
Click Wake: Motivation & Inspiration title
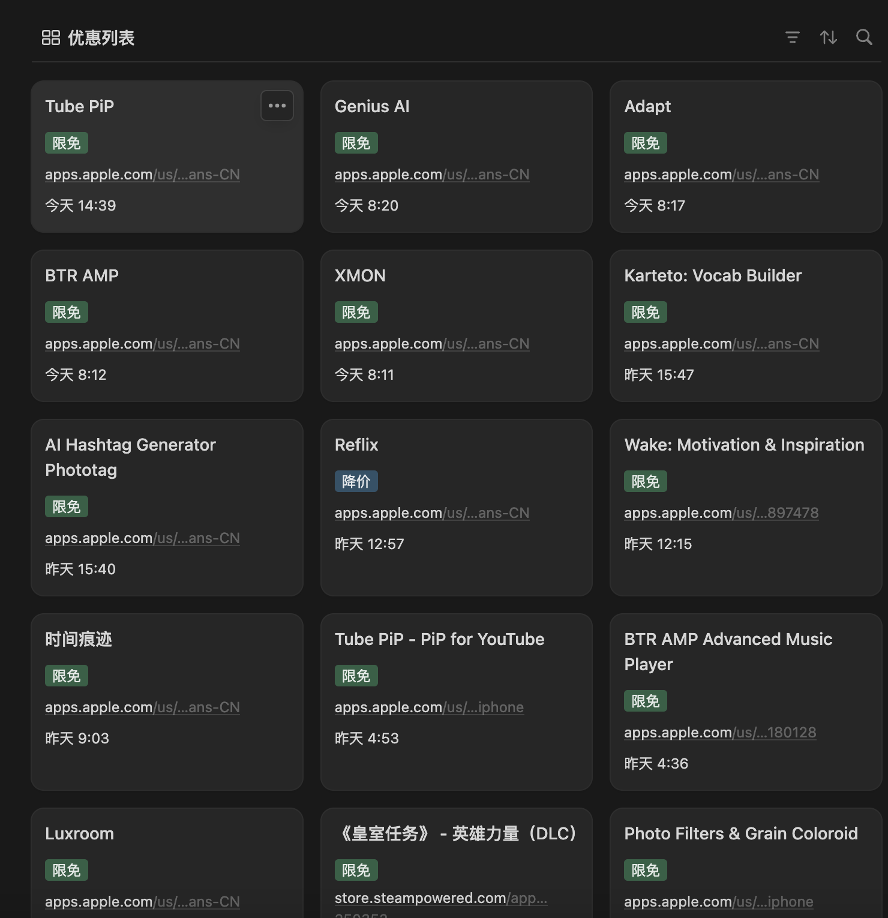[744, 445]
